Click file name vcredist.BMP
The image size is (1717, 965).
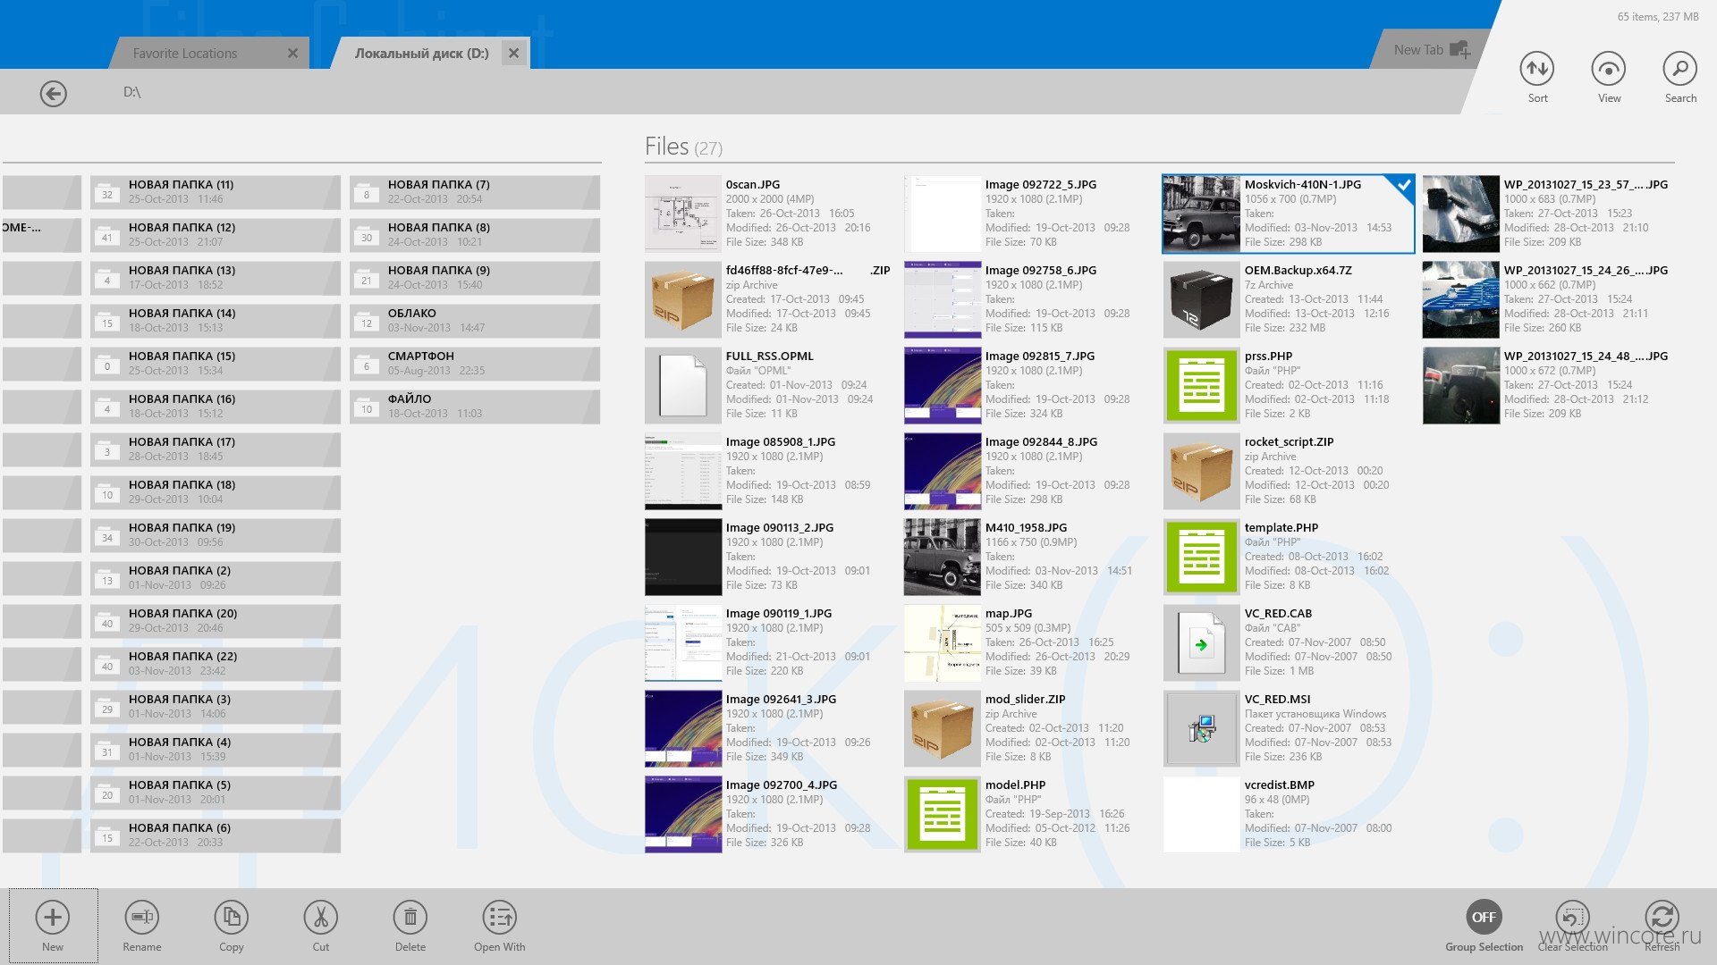click(1280, 785)
